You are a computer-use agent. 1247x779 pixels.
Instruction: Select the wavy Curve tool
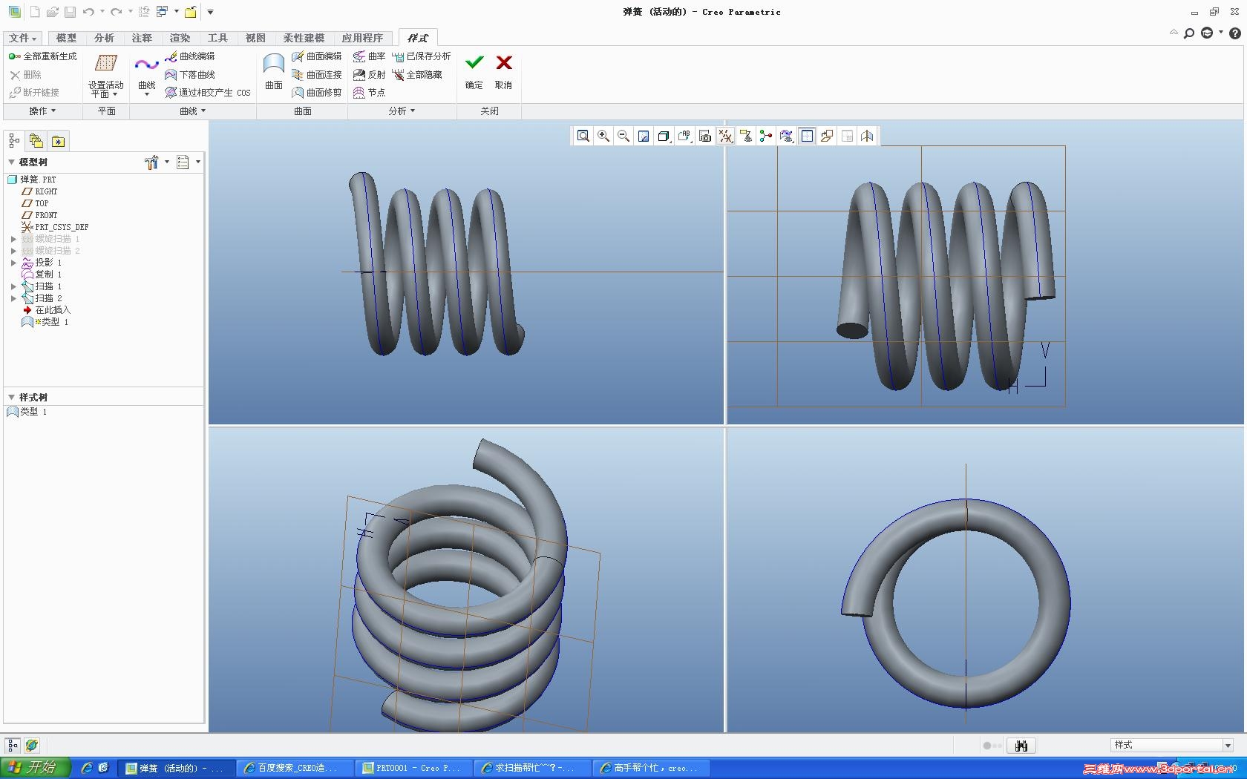[147, 65]
